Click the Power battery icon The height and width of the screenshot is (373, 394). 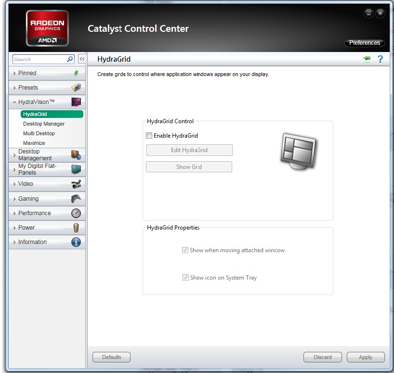click(x=76, y=228)
